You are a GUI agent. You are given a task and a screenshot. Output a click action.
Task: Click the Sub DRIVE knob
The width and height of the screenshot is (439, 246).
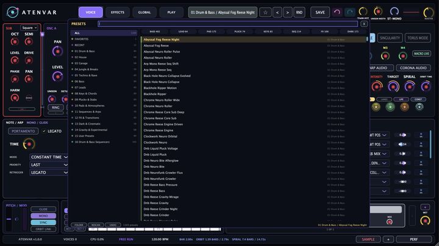click(29, 60)
